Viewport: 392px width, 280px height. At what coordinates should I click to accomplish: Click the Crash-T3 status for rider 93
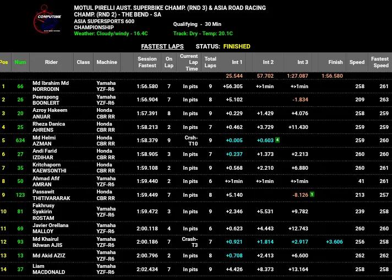pos(190,242)
